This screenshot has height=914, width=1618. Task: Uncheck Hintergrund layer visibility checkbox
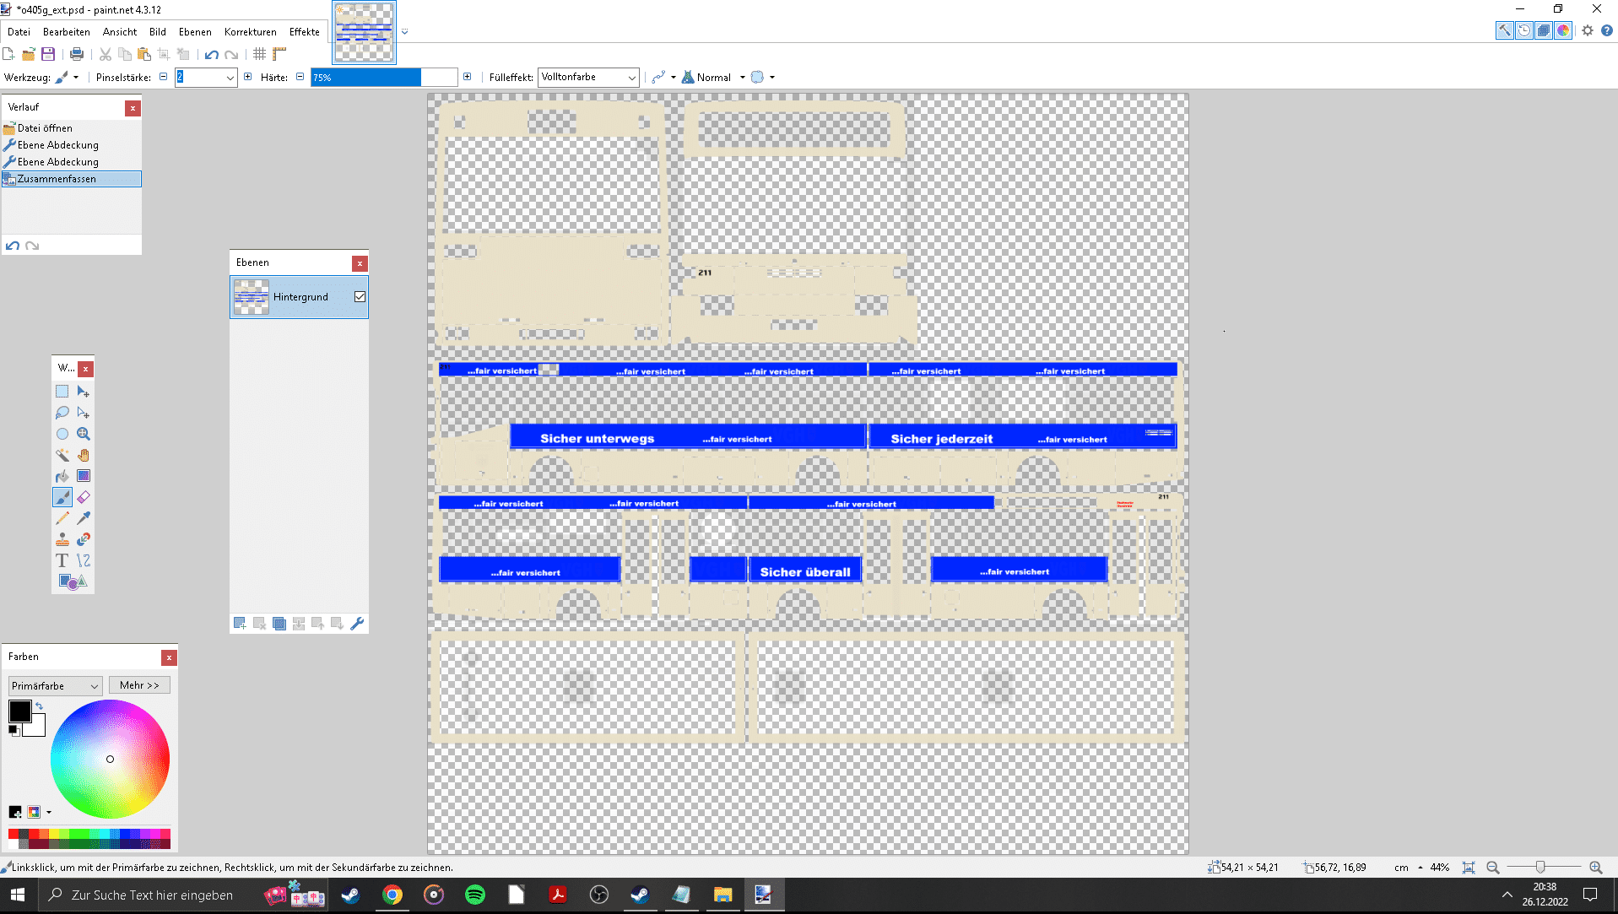[x=360, y=297]
